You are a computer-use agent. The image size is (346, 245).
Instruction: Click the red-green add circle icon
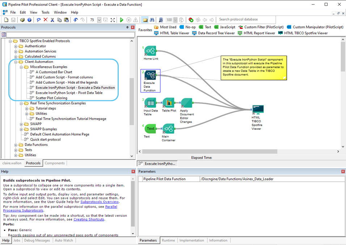pos(191,20)
